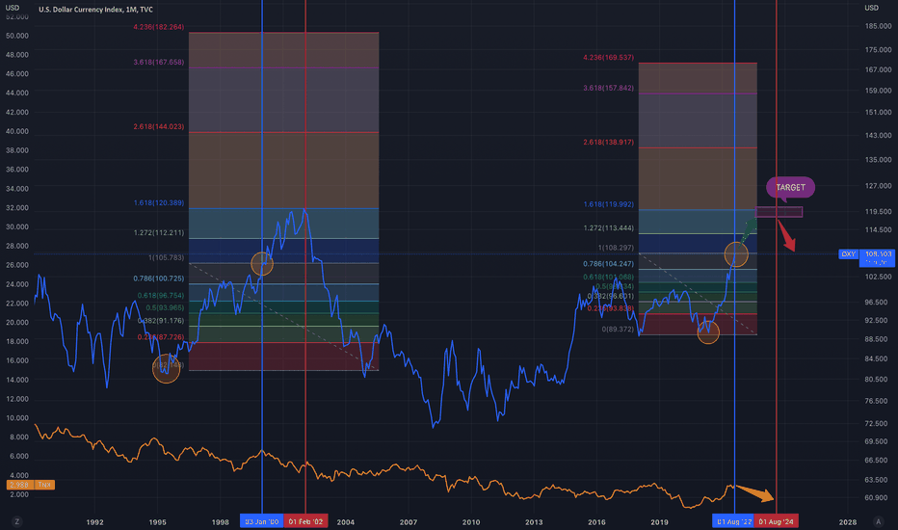Click the 1(105.783) Fibonacci label
Image resolution: width=898 pixels, height=530 pixels.
pyautogui.click(x=166, y=258)
